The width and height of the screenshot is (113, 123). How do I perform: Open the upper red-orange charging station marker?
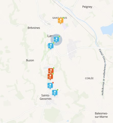51,71
